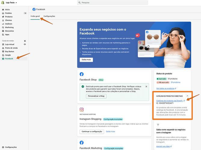Click the Pedidos inbox icon
This screenshot has height=150, width=201.
click(x=3, y=13)
